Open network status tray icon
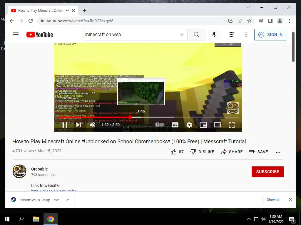 coord(256,219)
